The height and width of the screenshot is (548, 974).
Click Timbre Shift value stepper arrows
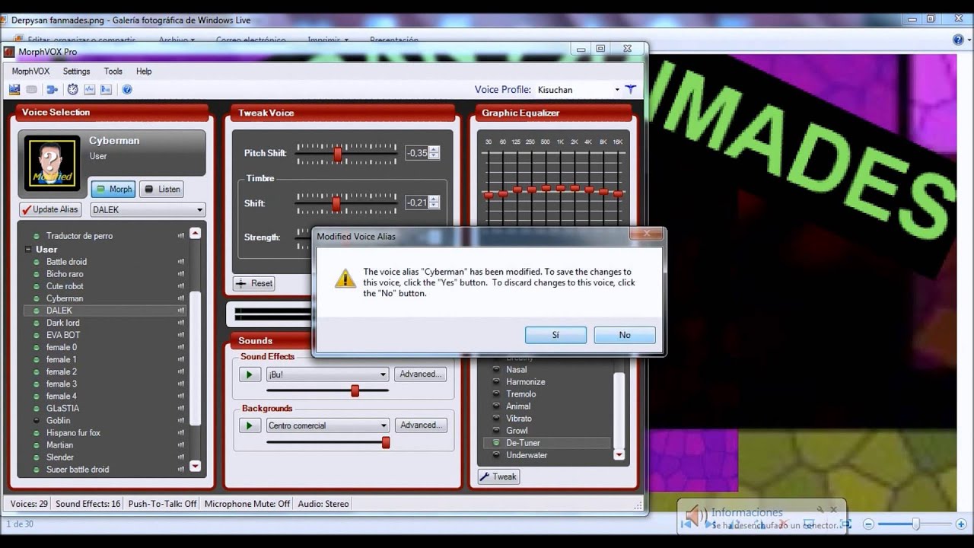point(434,202)
